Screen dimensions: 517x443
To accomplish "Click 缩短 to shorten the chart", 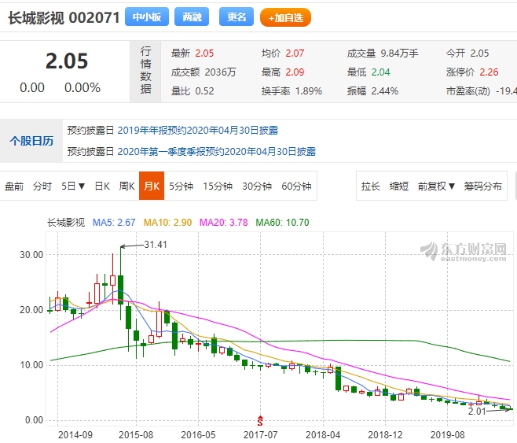I will pos(399,186).
